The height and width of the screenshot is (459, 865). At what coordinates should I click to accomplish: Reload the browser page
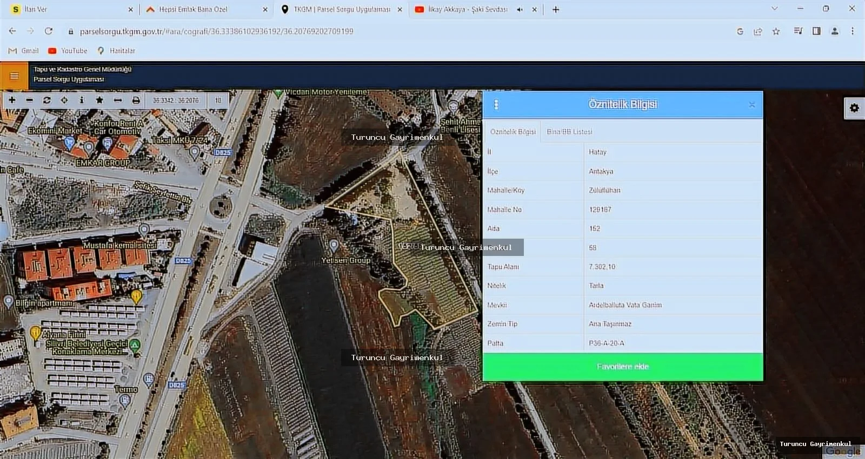(49, 31)
